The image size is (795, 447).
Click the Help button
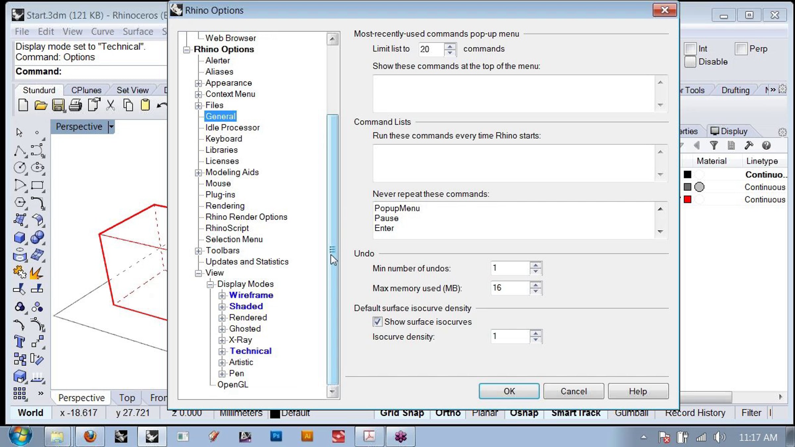pos(638,391)
